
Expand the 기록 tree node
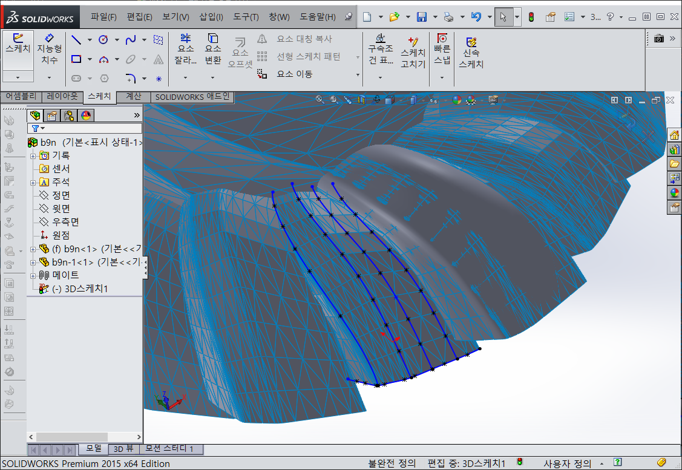click(x=33, y=155)
